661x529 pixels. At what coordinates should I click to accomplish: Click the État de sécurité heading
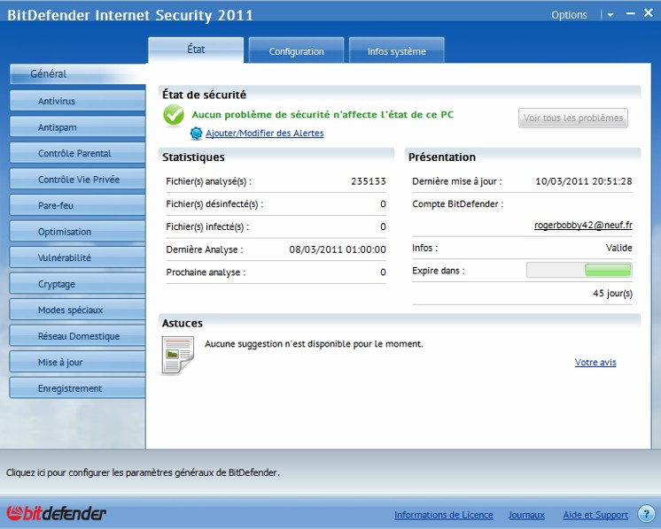[x=204, y=95]
